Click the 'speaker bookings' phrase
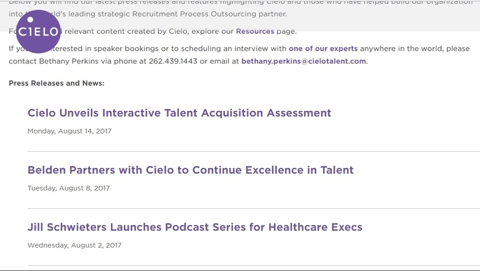The image size is (480, 271). point(126,49)
